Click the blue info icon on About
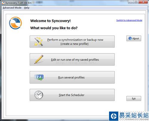Screen dimensions: 149x121 click(130, 38)
